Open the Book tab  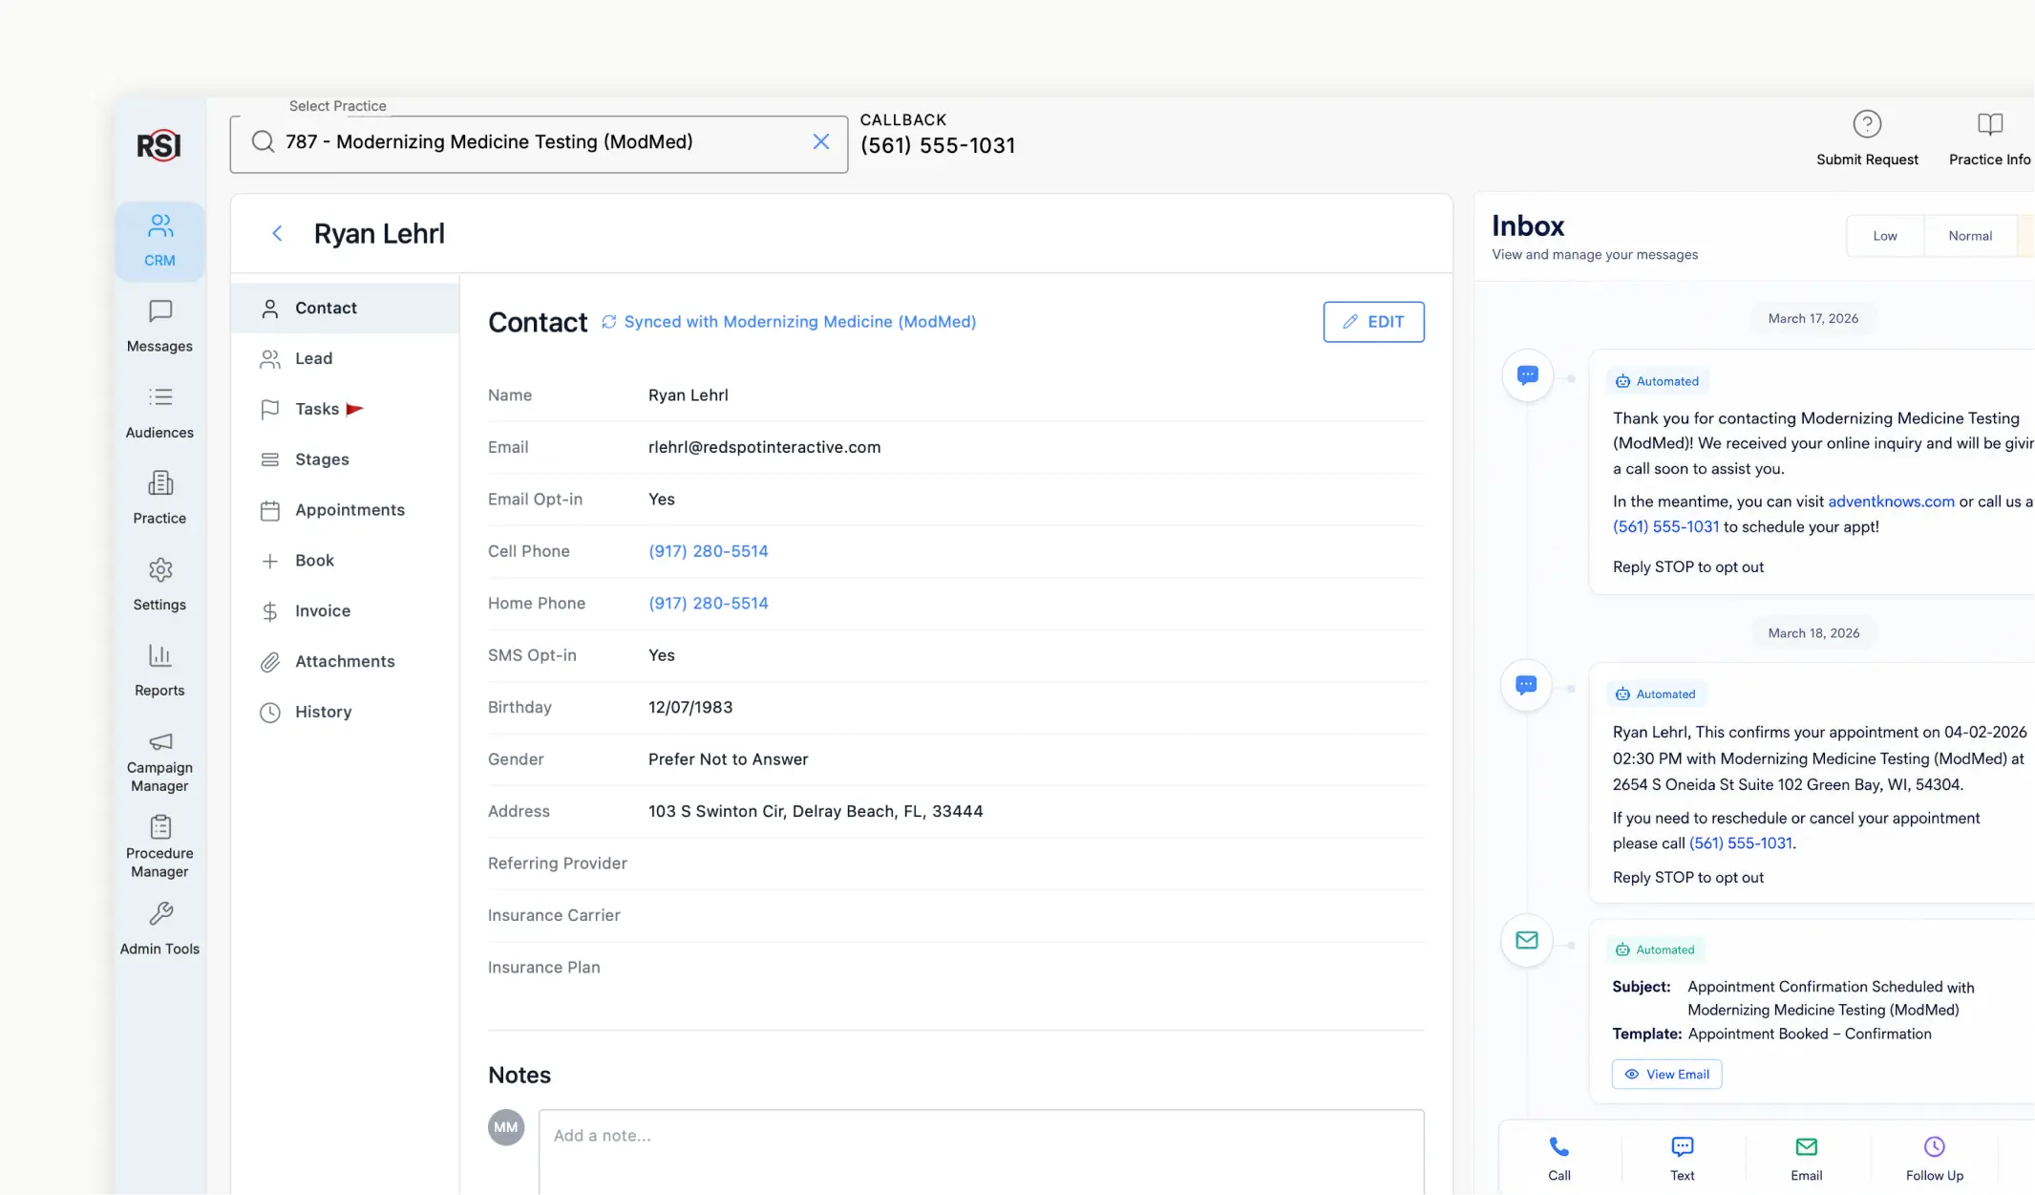click(345, 561)
